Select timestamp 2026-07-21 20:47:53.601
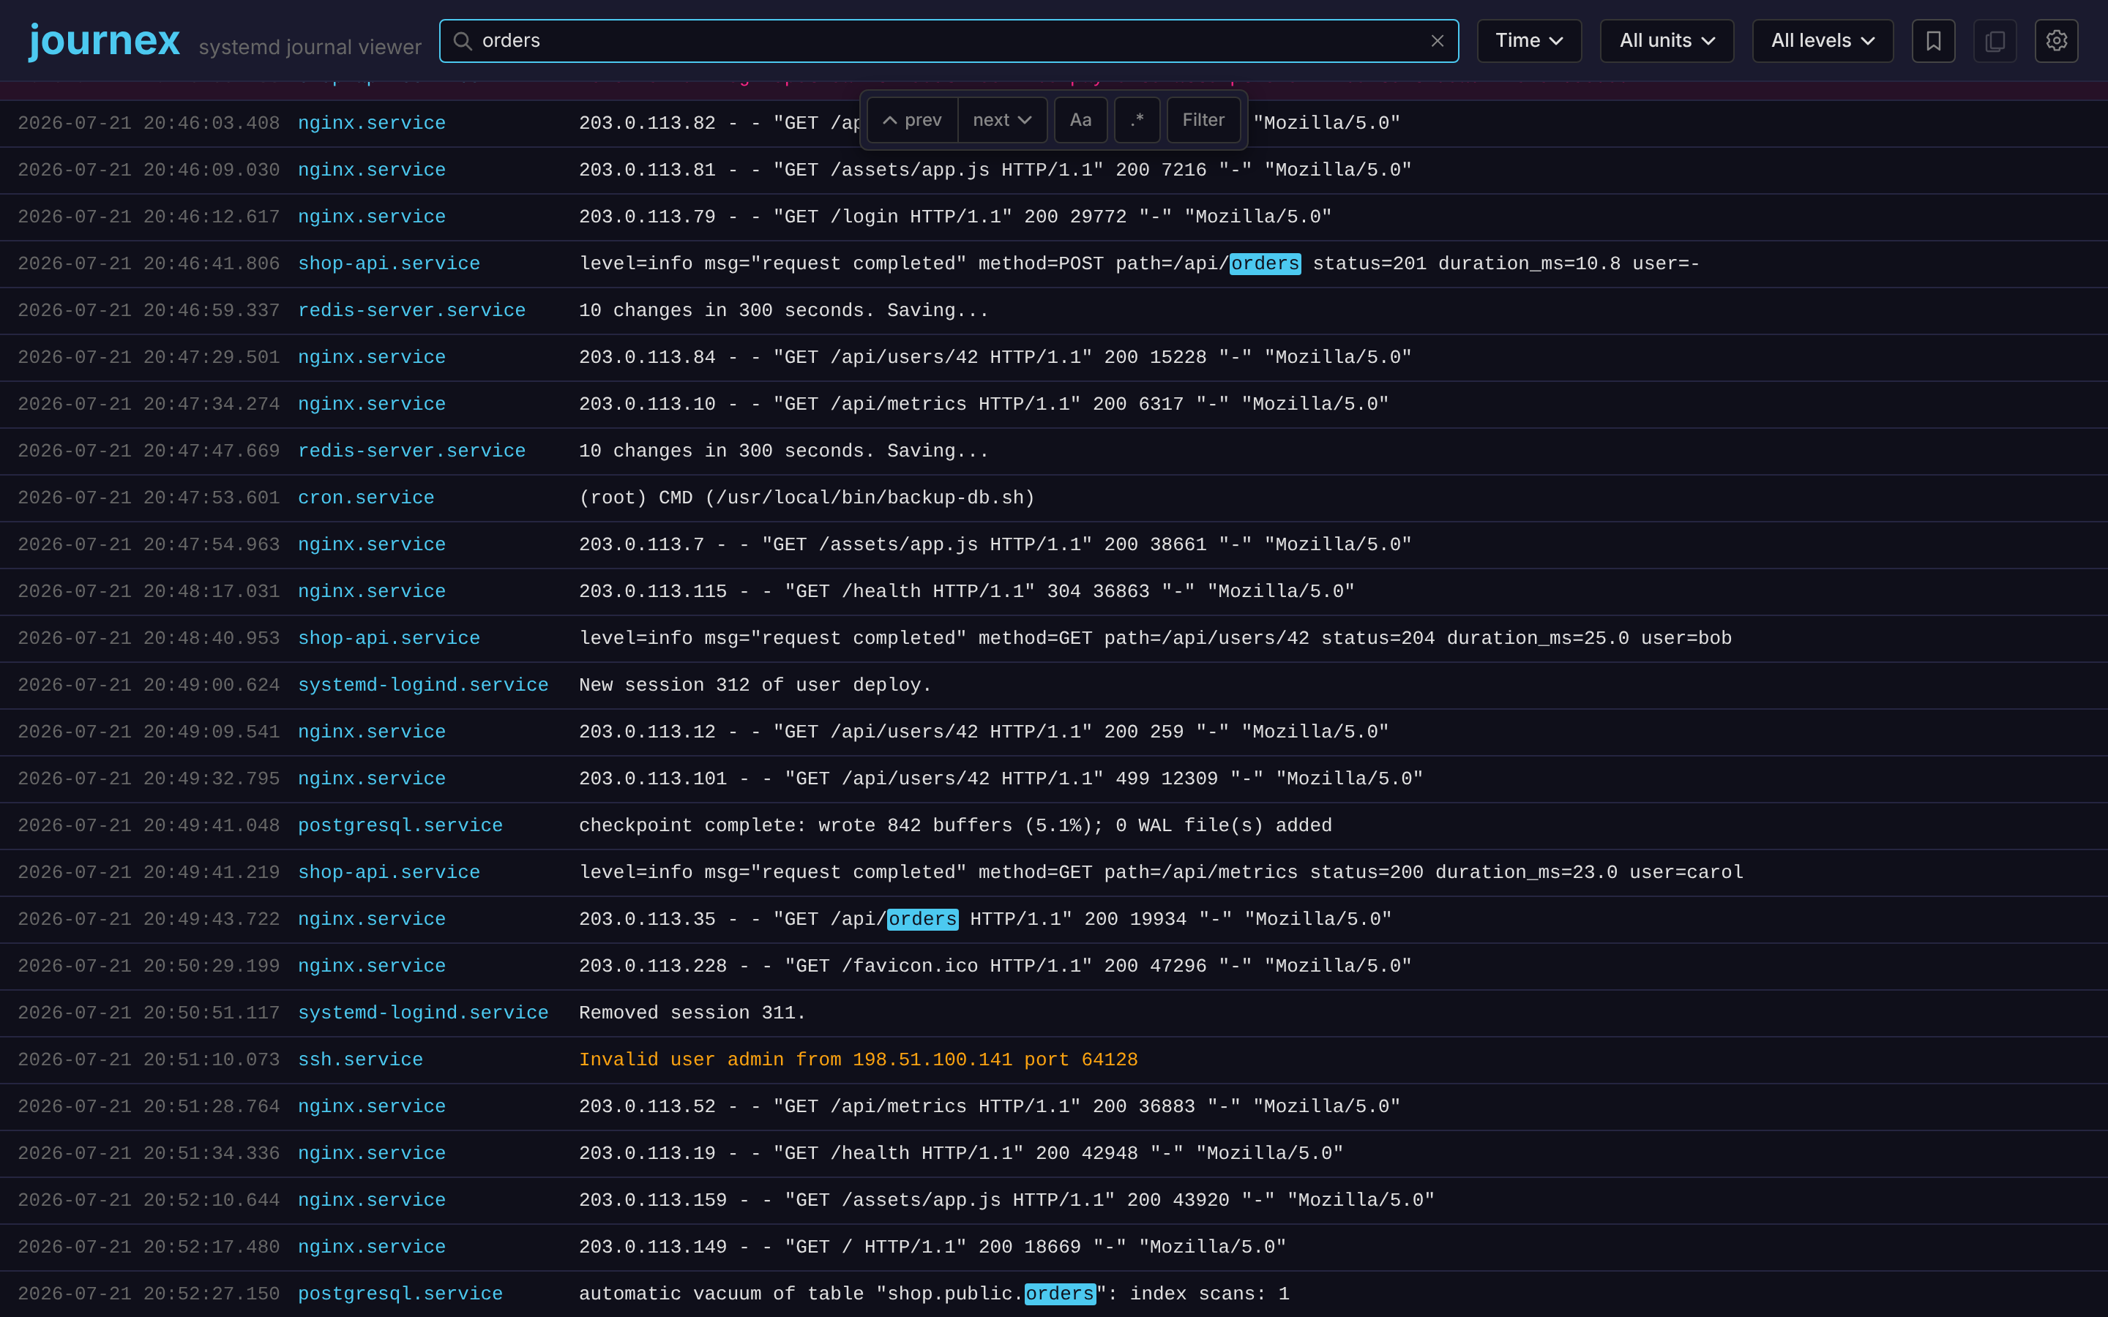This screenshot has width=2108, height=1317. click(148, 498)
